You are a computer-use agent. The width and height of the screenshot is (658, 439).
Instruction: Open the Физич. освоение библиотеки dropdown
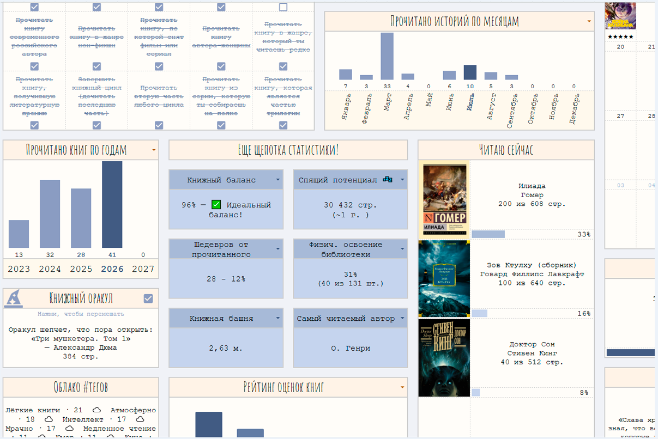[x=403, y=249]
